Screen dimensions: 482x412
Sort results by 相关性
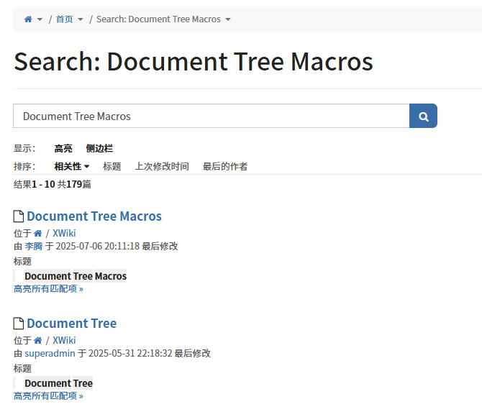coord(71,166)
